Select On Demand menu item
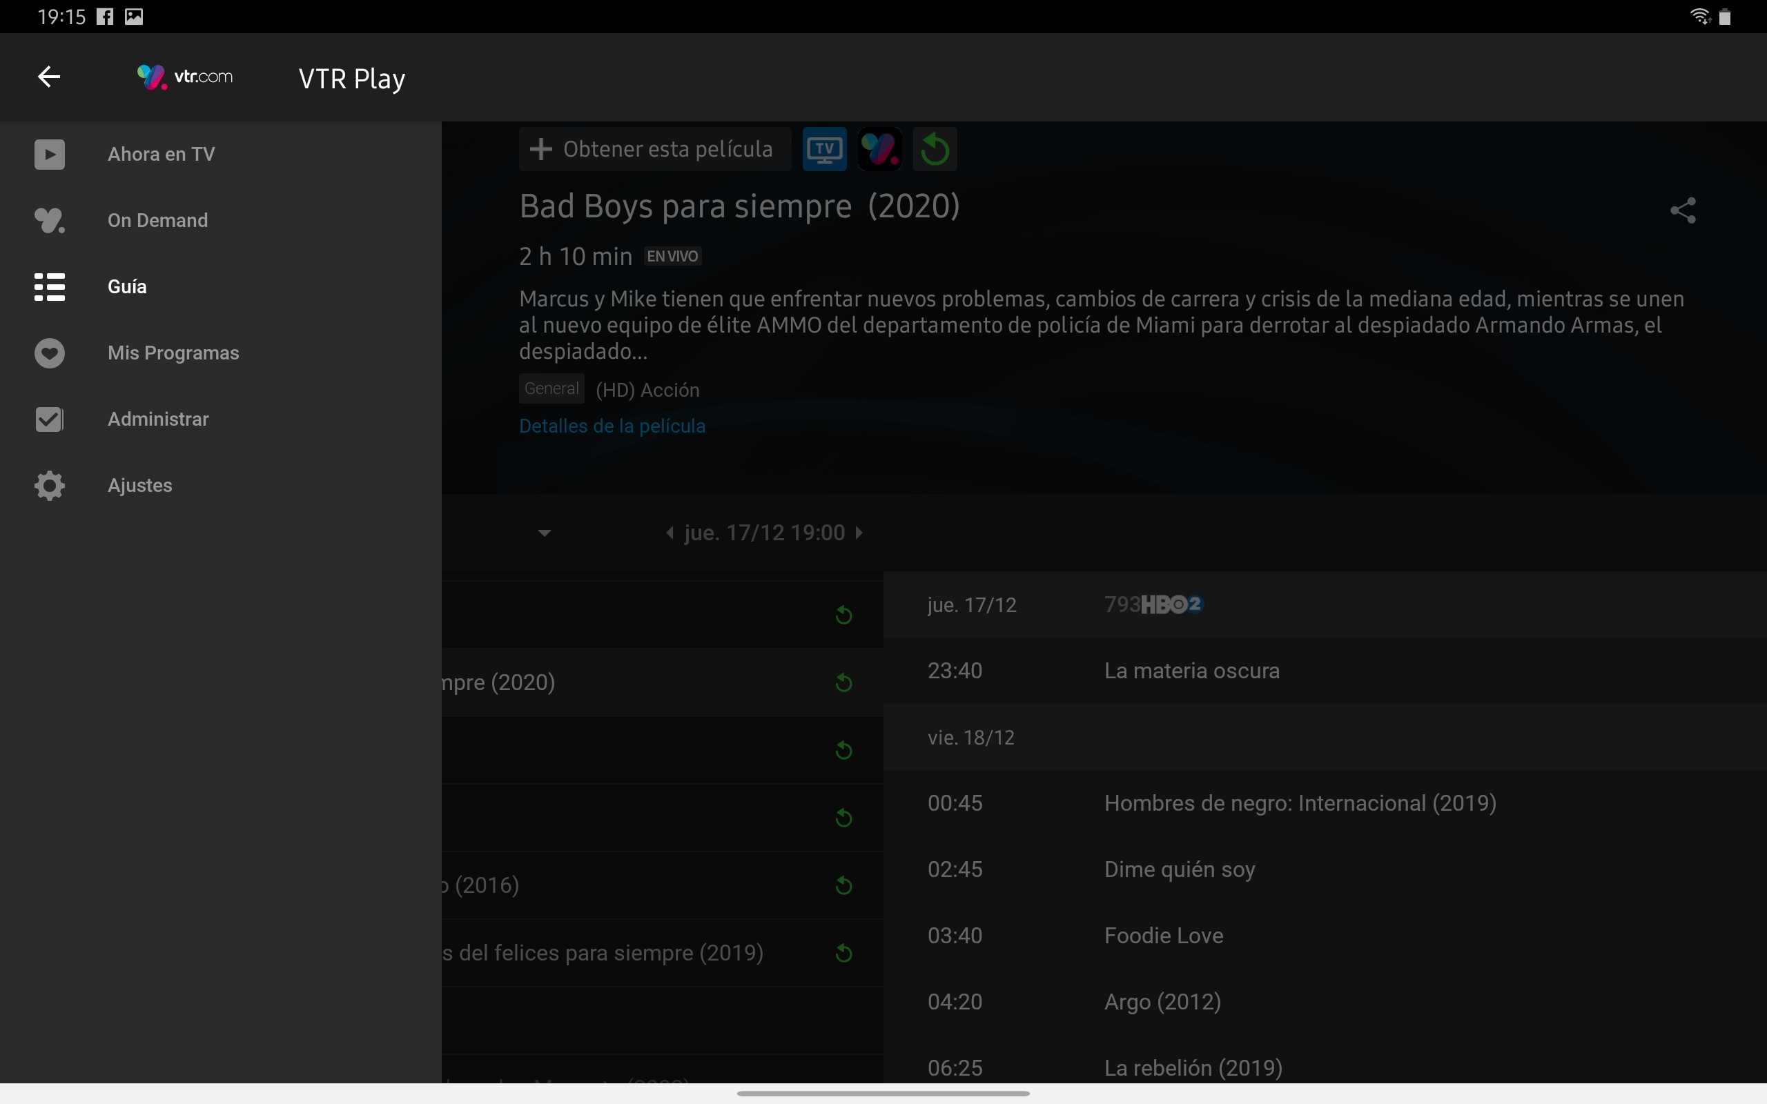Image resolution: width=1767 pixels, height=1104 pixels. point(157,221)
